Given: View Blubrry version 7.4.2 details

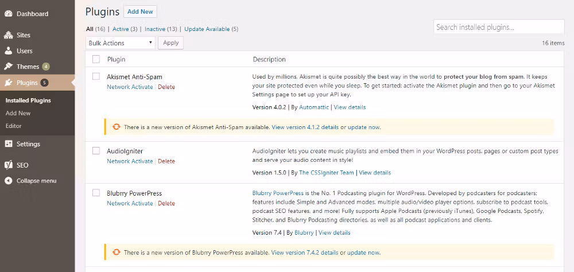Looking at the screenshot, I should [x=305, y=252].
